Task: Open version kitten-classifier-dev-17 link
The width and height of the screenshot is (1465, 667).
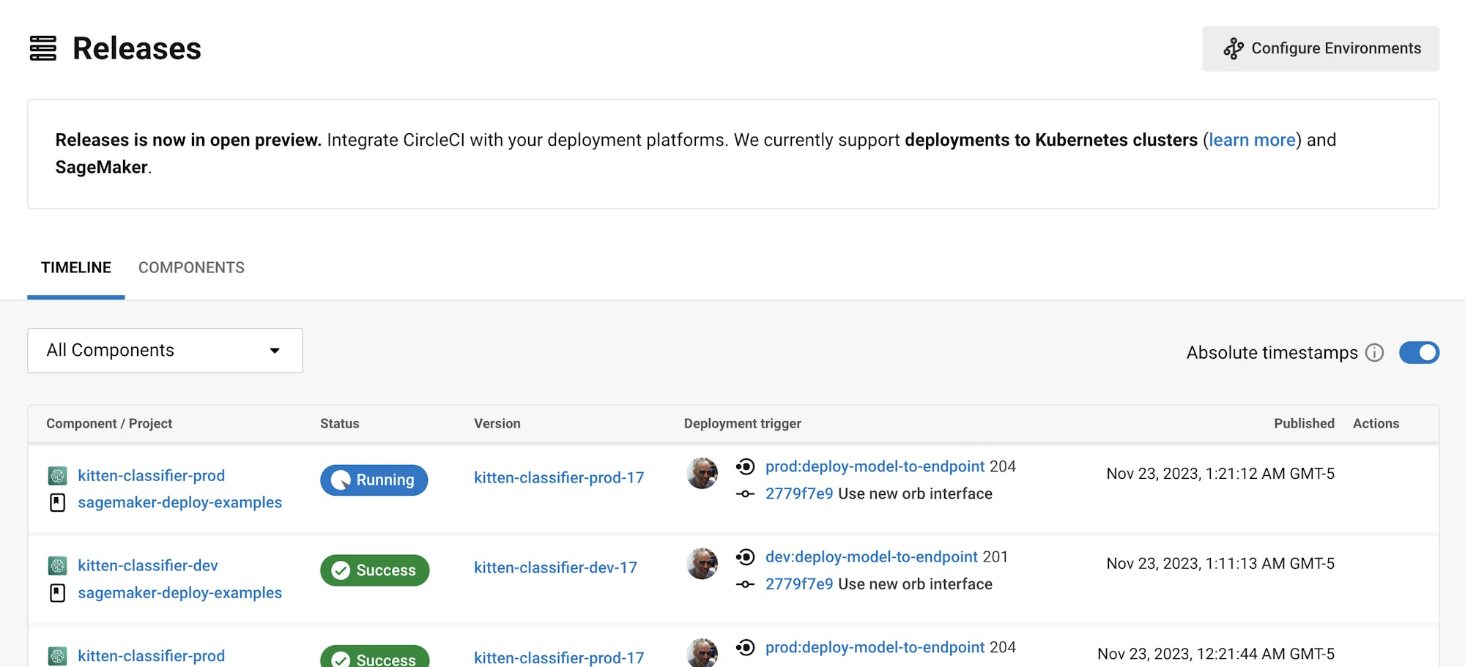Action: coord(555,568)
